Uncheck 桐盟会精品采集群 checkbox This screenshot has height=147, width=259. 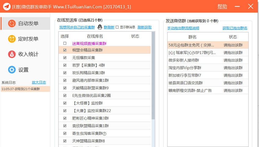pyautogui.click(x=65, y=50)
